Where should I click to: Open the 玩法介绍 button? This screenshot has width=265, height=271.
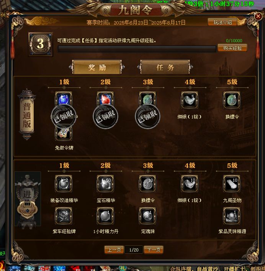pos(222,22)
